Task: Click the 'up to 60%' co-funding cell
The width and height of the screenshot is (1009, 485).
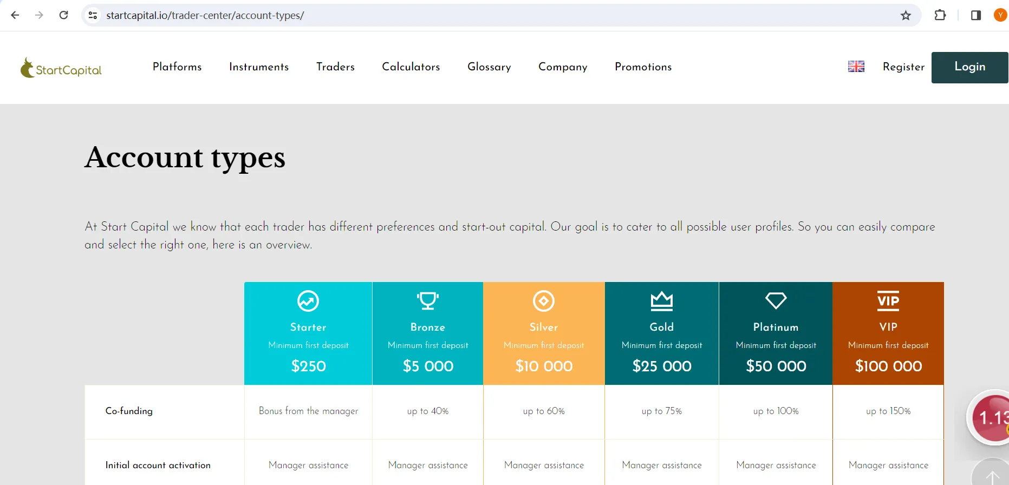Action: click(544, 411)
